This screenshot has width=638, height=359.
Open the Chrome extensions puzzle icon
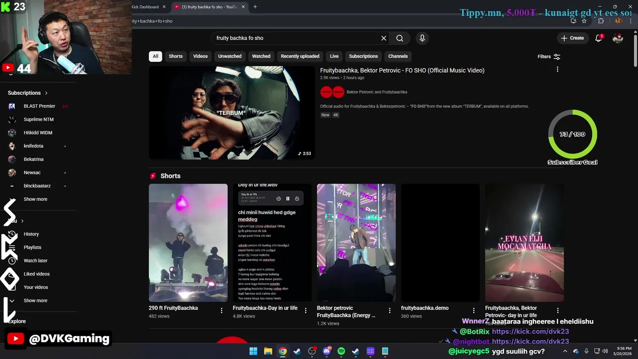(601, 21)
